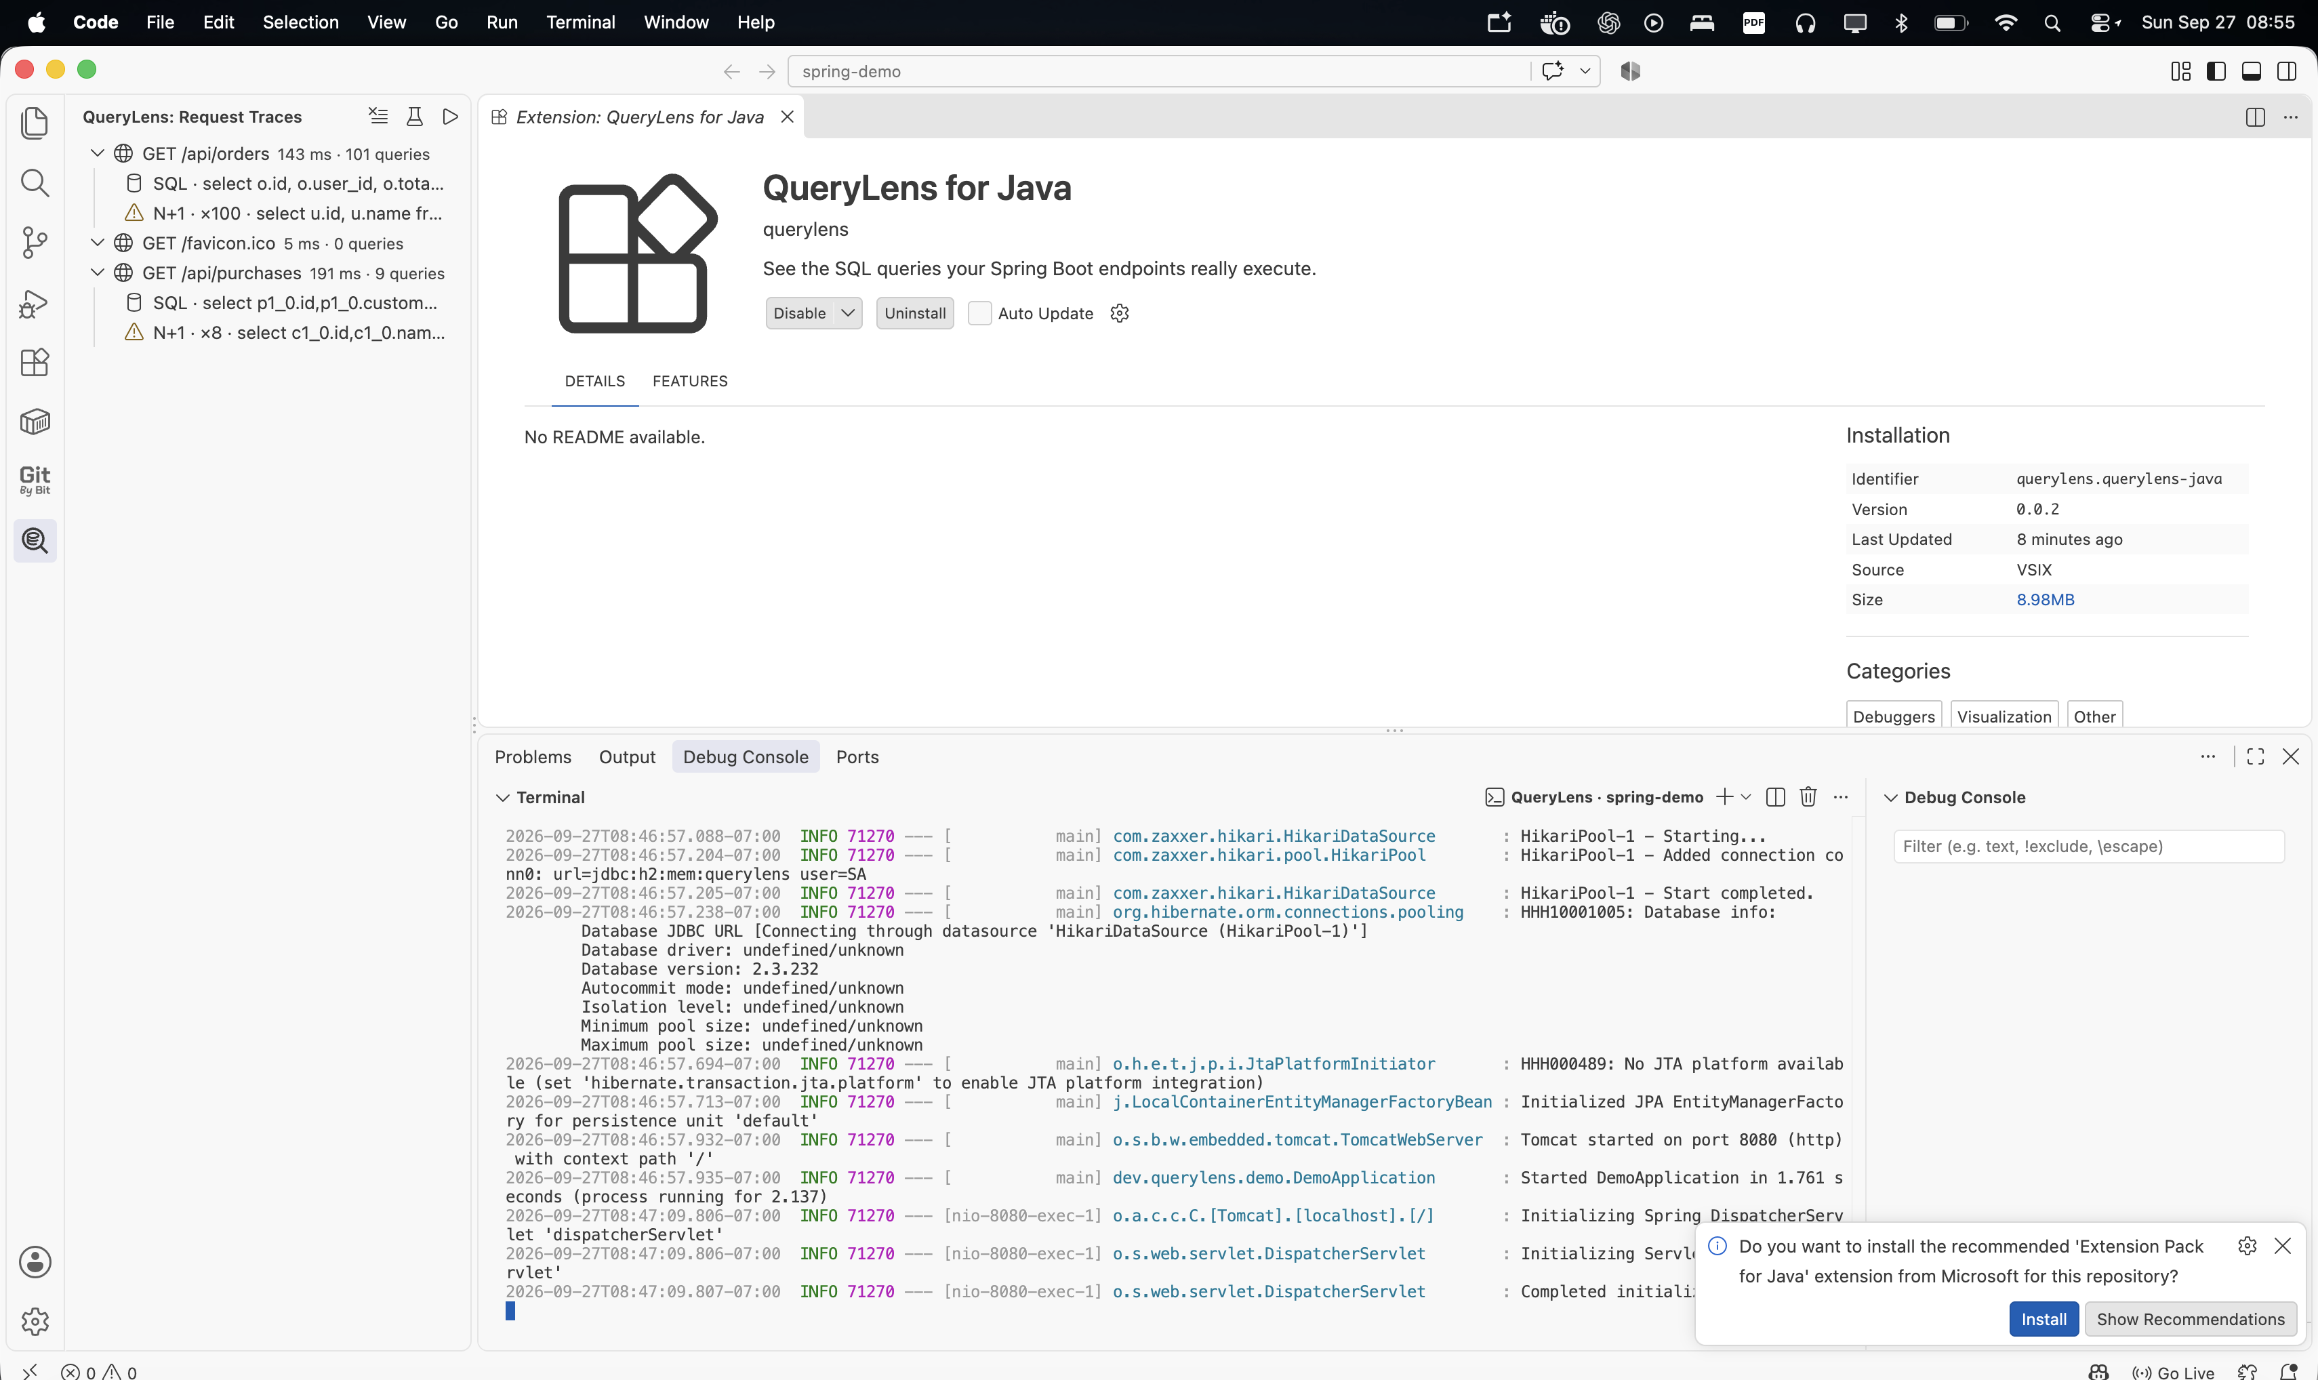This screenshot has height=1380, width=2318.
Task: Create a new terminal with plus icon
Action: click(1725, 797)
